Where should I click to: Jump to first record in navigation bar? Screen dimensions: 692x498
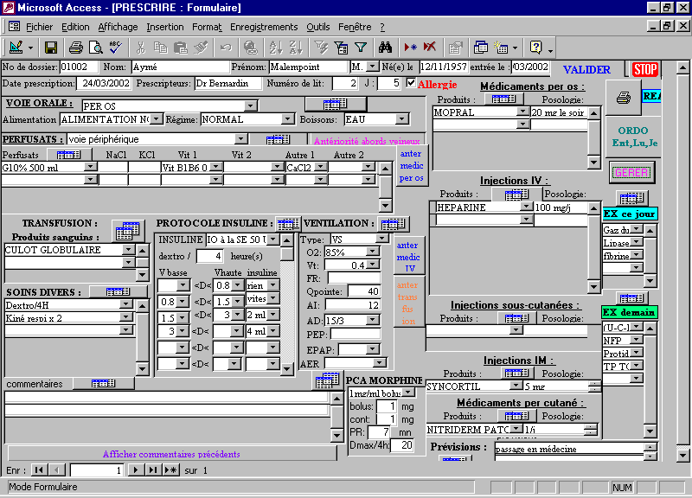pyautogui.click(x=39, y=470)
